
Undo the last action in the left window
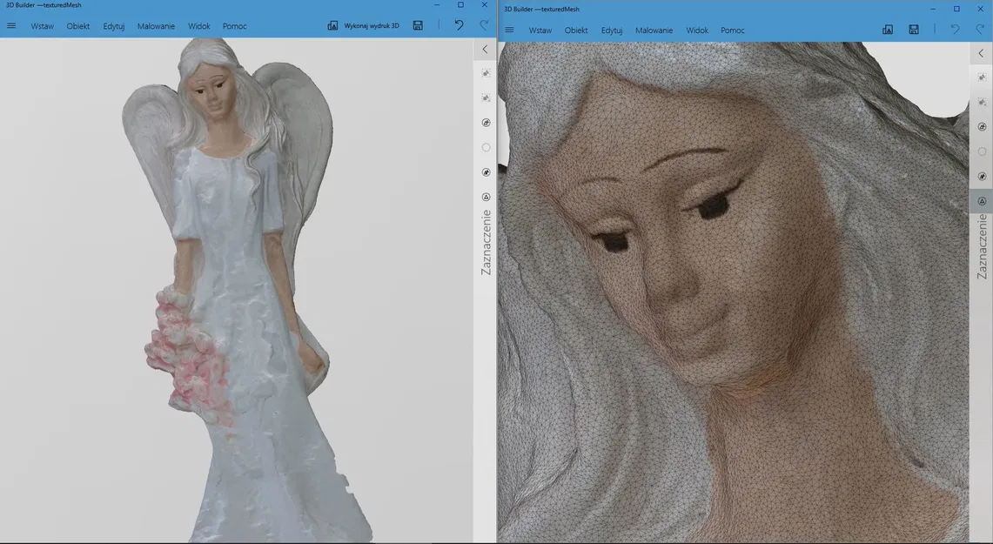(459, 24)
